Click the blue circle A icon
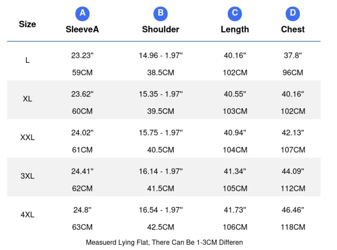This screenshot has width=337, height=250. point(82,14)
